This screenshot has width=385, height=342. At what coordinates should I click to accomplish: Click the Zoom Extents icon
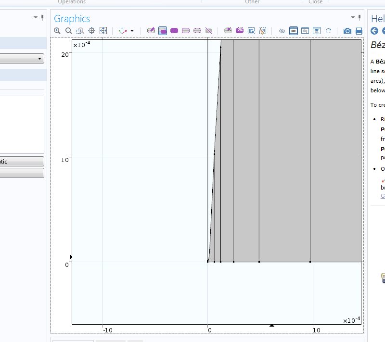tap(103, 31)
